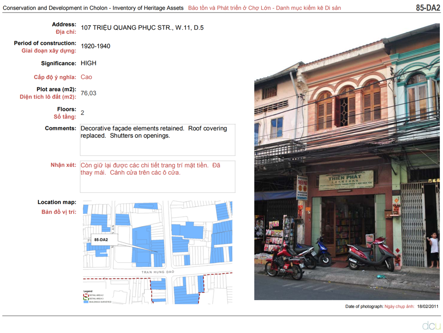Click the page code 85-DA2 in header
This screenshot has width=443, height=333.
428,8
